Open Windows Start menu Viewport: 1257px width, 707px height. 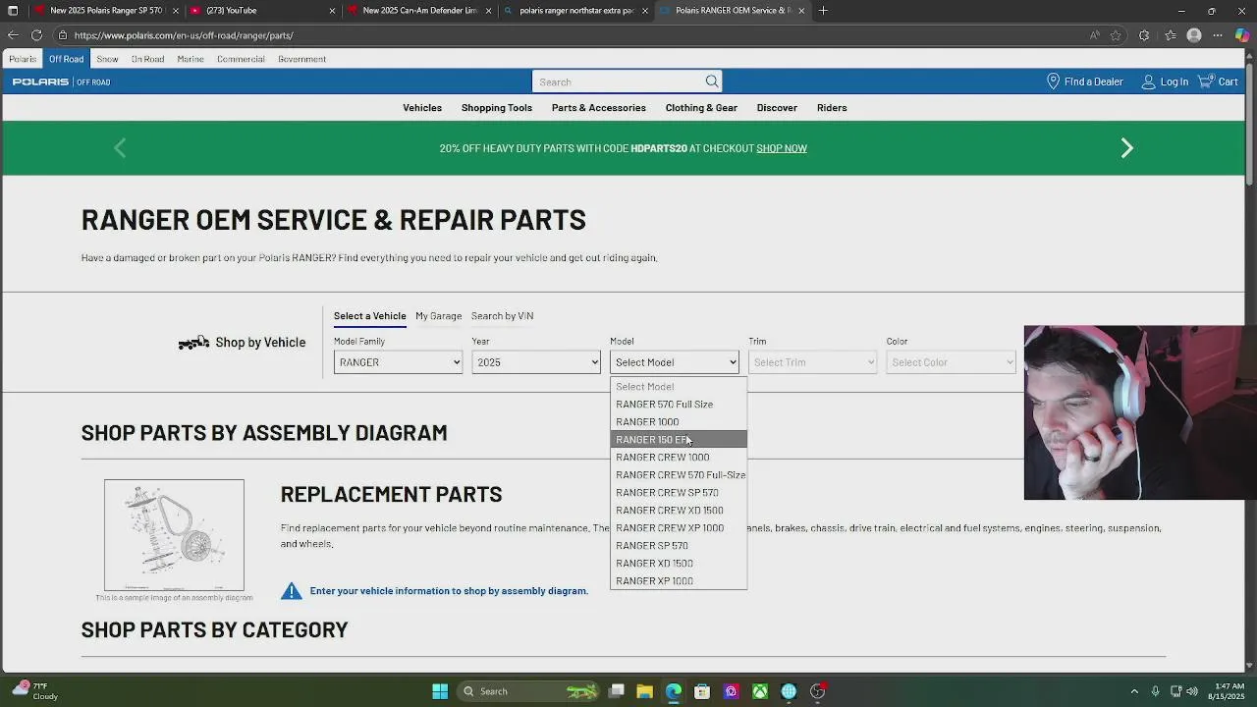[440, 691]
